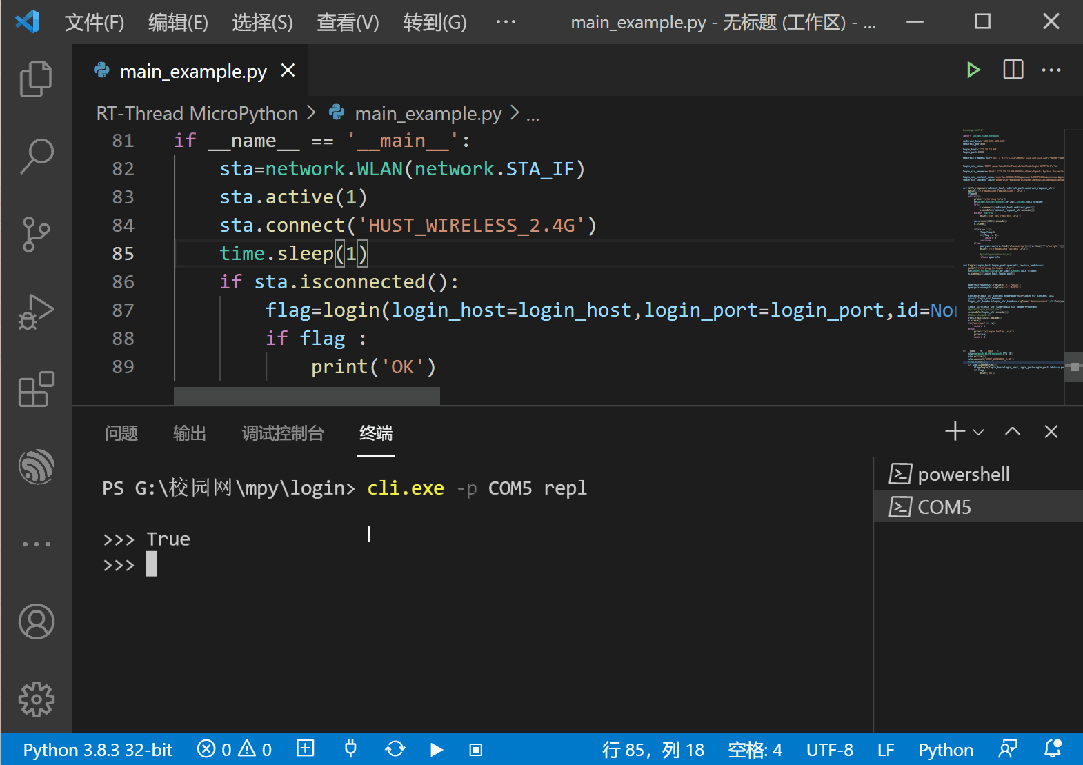Open the Explorer view in activity bar

coord(36,79)
